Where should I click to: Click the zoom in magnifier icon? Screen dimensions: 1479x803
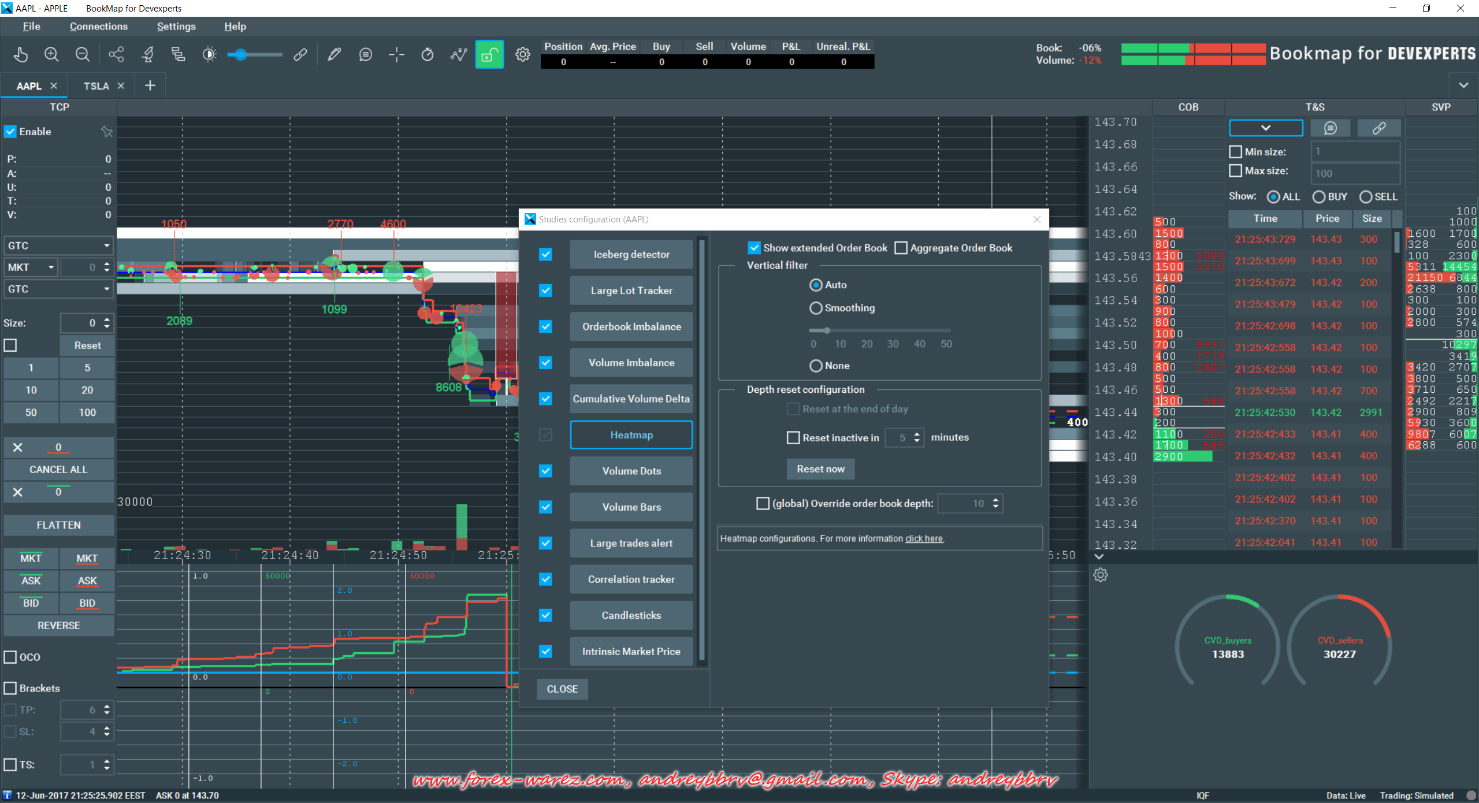point(51,55)
